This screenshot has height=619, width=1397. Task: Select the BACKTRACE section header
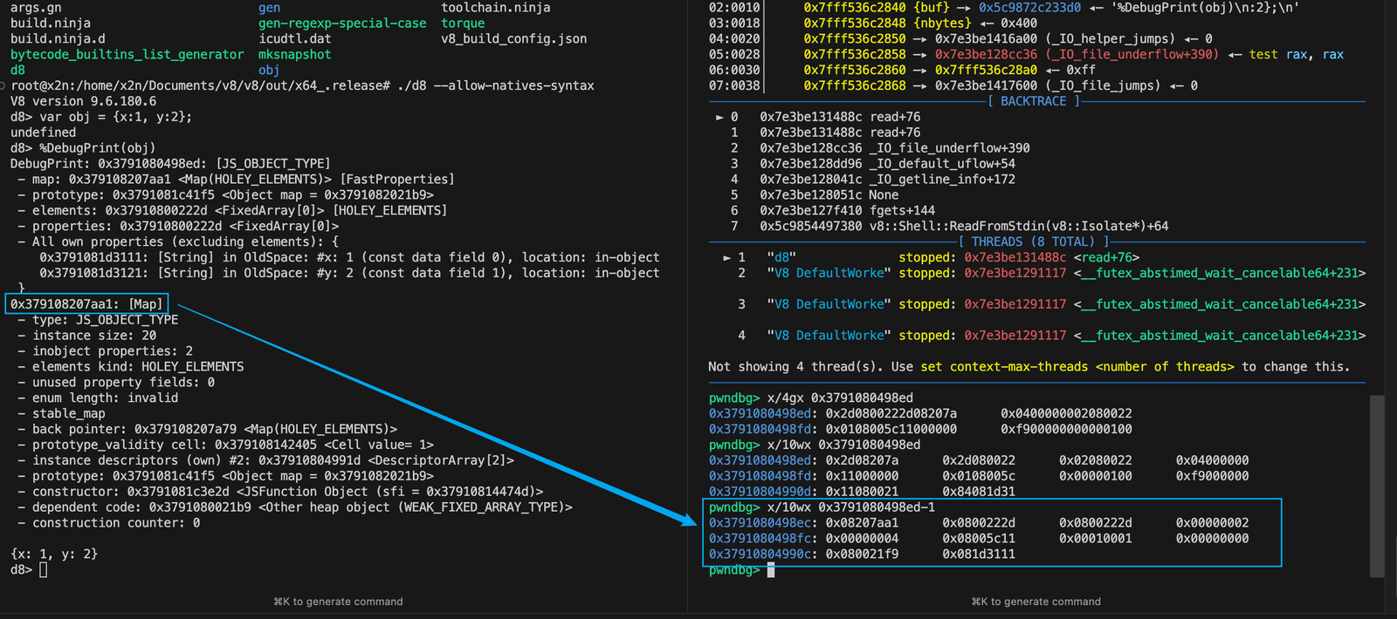pyautogui.click(x=1033, y=101)
